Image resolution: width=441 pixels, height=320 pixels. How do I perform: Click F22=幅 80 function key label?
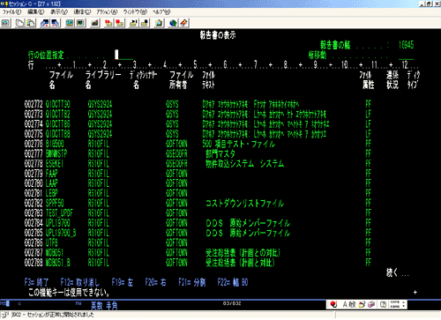pos(233,282)
